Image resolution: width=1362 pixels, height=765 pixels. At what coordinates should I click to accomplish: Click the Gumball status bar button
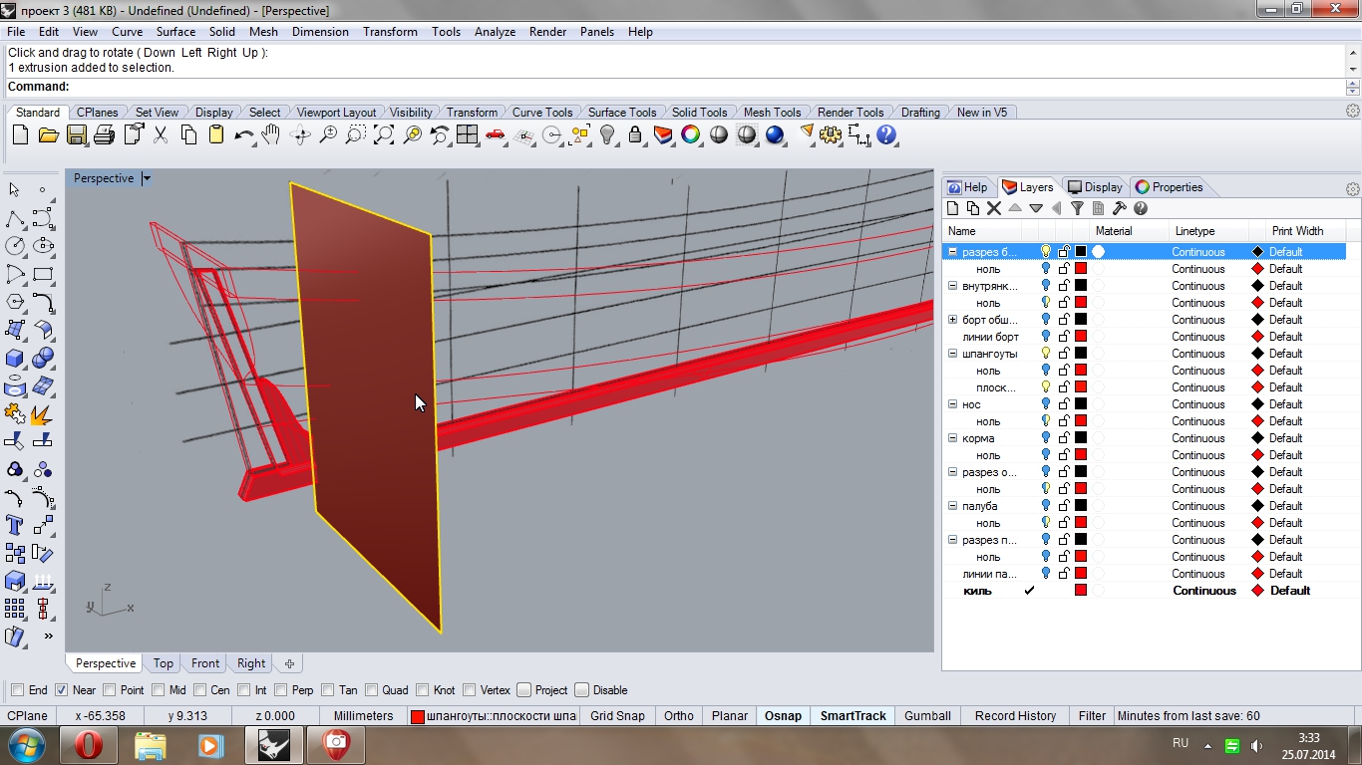pyautogui.click(x=927, y=716)
